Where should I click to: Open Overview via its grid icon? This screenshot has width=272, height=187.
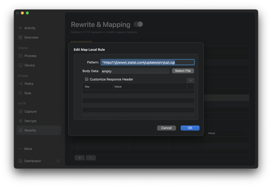tap(20, 38)
